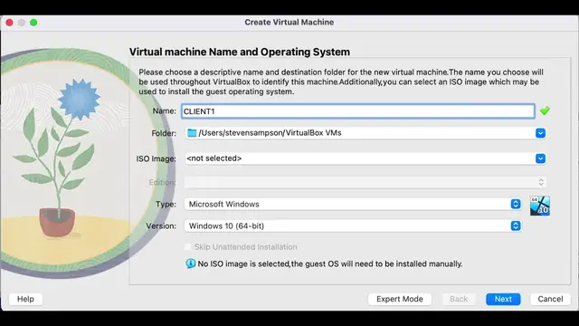Open the ISO Image dropdown arrow
The image size is (579, 326).
pyautogui.click(x=540, y=158)
